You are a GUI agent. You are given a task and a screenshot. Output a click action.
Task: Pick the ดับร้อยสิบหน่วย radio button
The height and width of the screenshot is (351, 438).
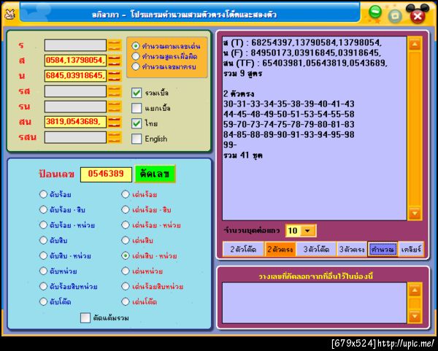tap(43, 286)
